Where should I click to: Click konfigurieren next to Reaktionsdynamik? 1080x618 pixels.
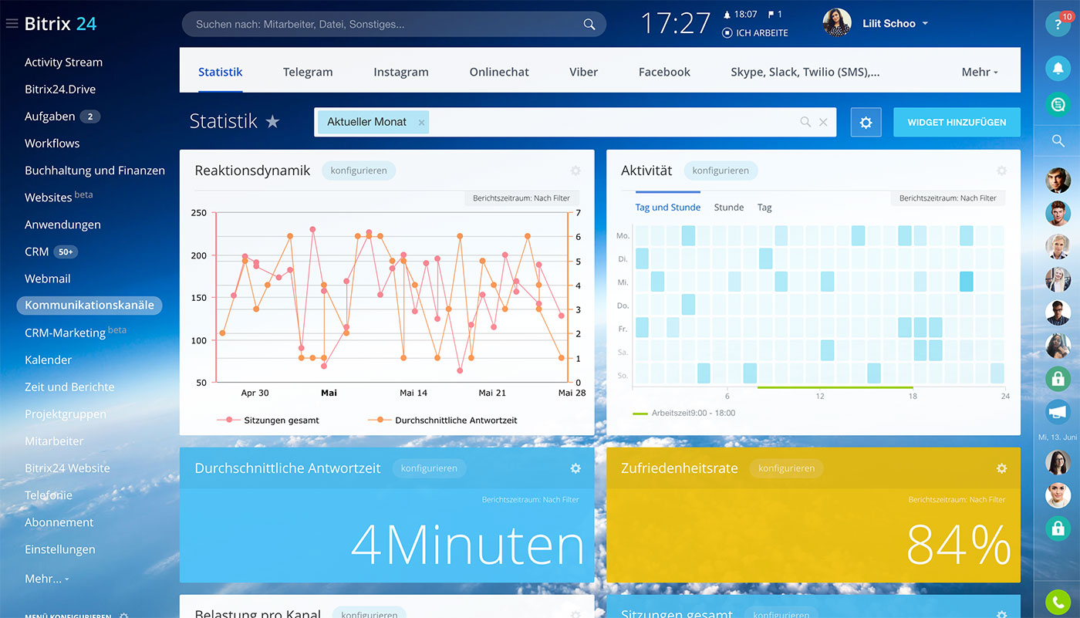pyautogui.click(x=359, y=171)
